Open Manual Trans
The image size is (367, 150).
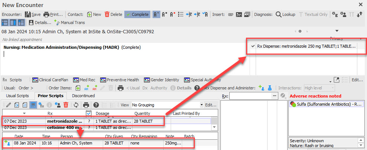[x=69, y=23]
